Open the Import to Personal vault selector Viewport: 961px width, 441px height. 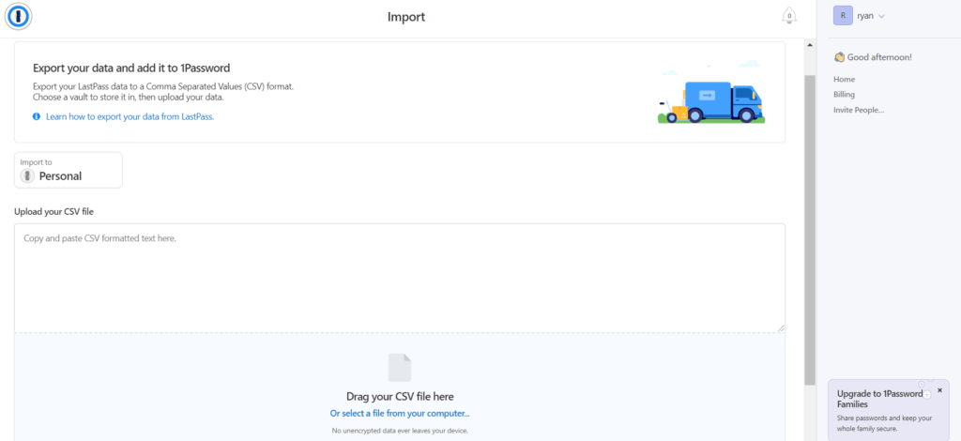tap(68, 170)
